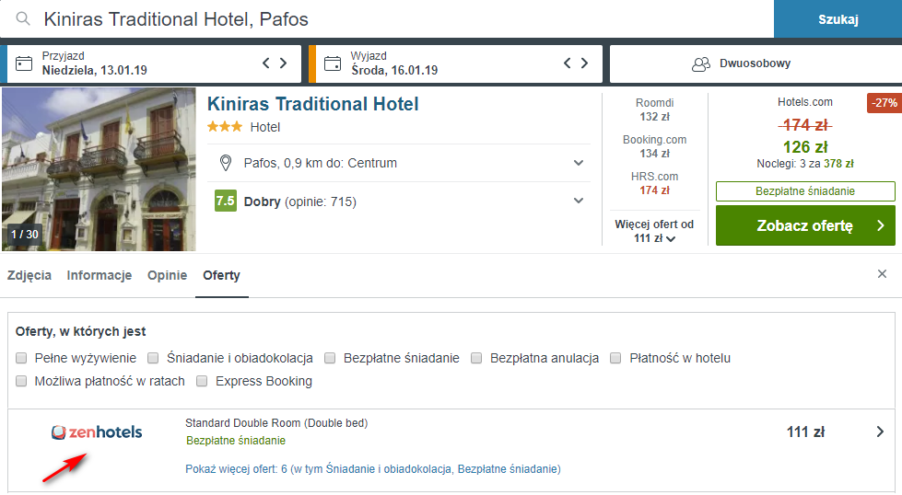Tick the Bezpłatna anulacja checkbox
The width and height of the screenshot is (902, 495).
pyautogui.click(x=476, y=358)
